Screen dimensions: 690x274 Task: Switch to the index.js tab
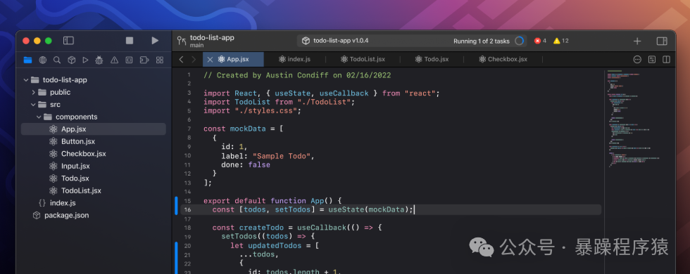[295, 59]
